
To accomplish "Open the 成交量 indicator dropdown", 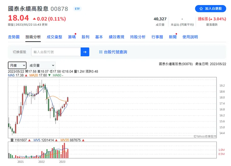I will tap(42, 65).
